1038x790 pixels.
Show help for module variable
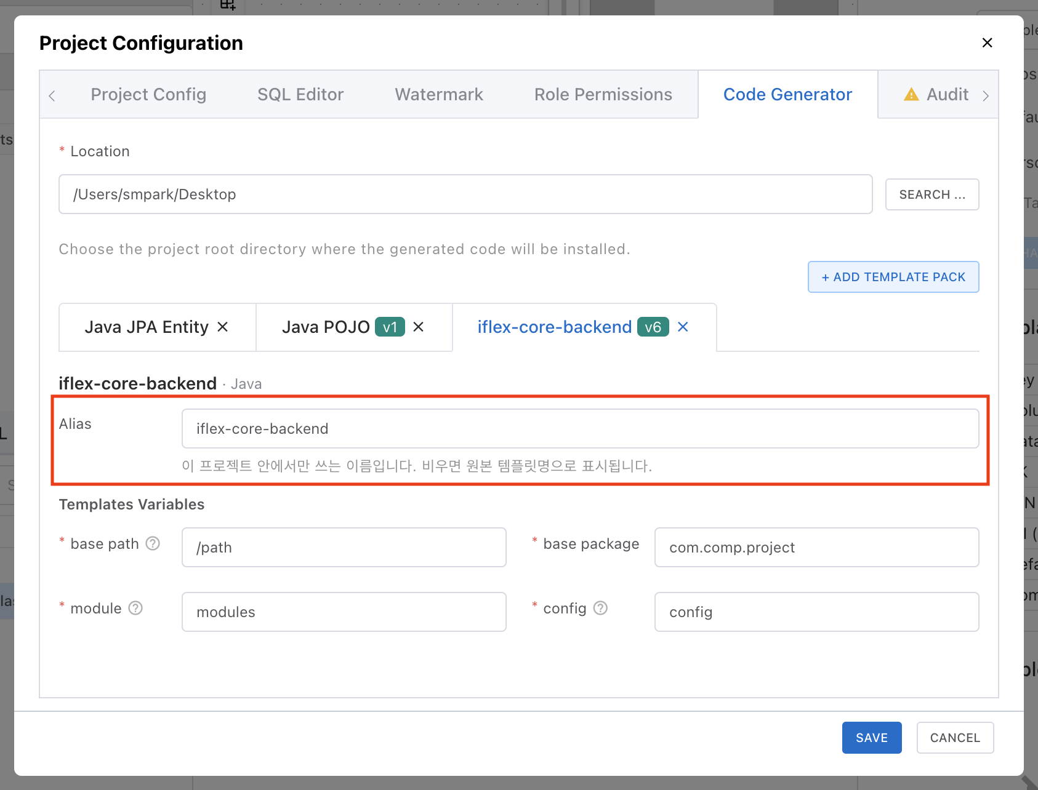135,608
